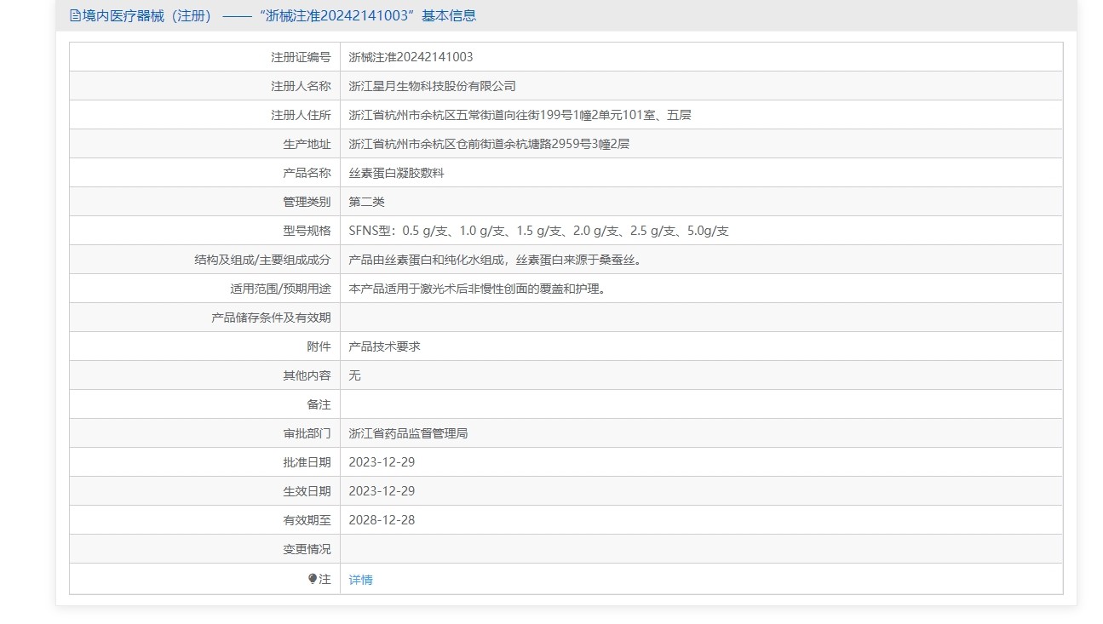This screenshot has width=1103, height=624.
Task: Click the bulb icon beside 注 label
Action: 313,579
